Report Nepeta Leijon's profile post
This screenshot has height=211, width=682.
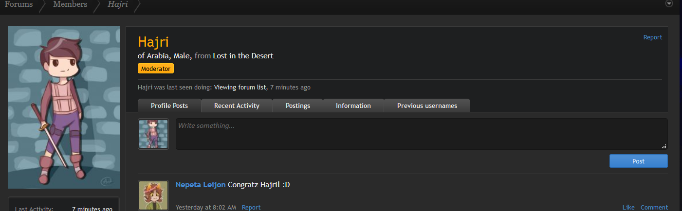tap(251, 207)
